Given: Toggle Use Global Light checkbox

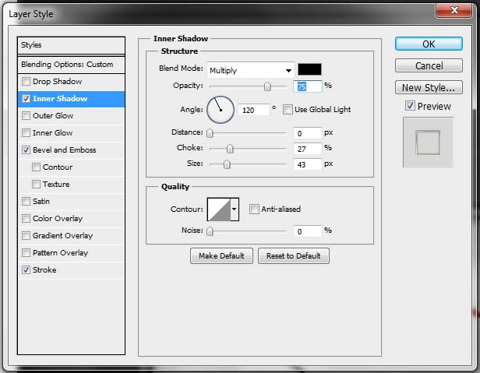Looking at the screenshot, I should pyautogui.click(x=288, y=110).
